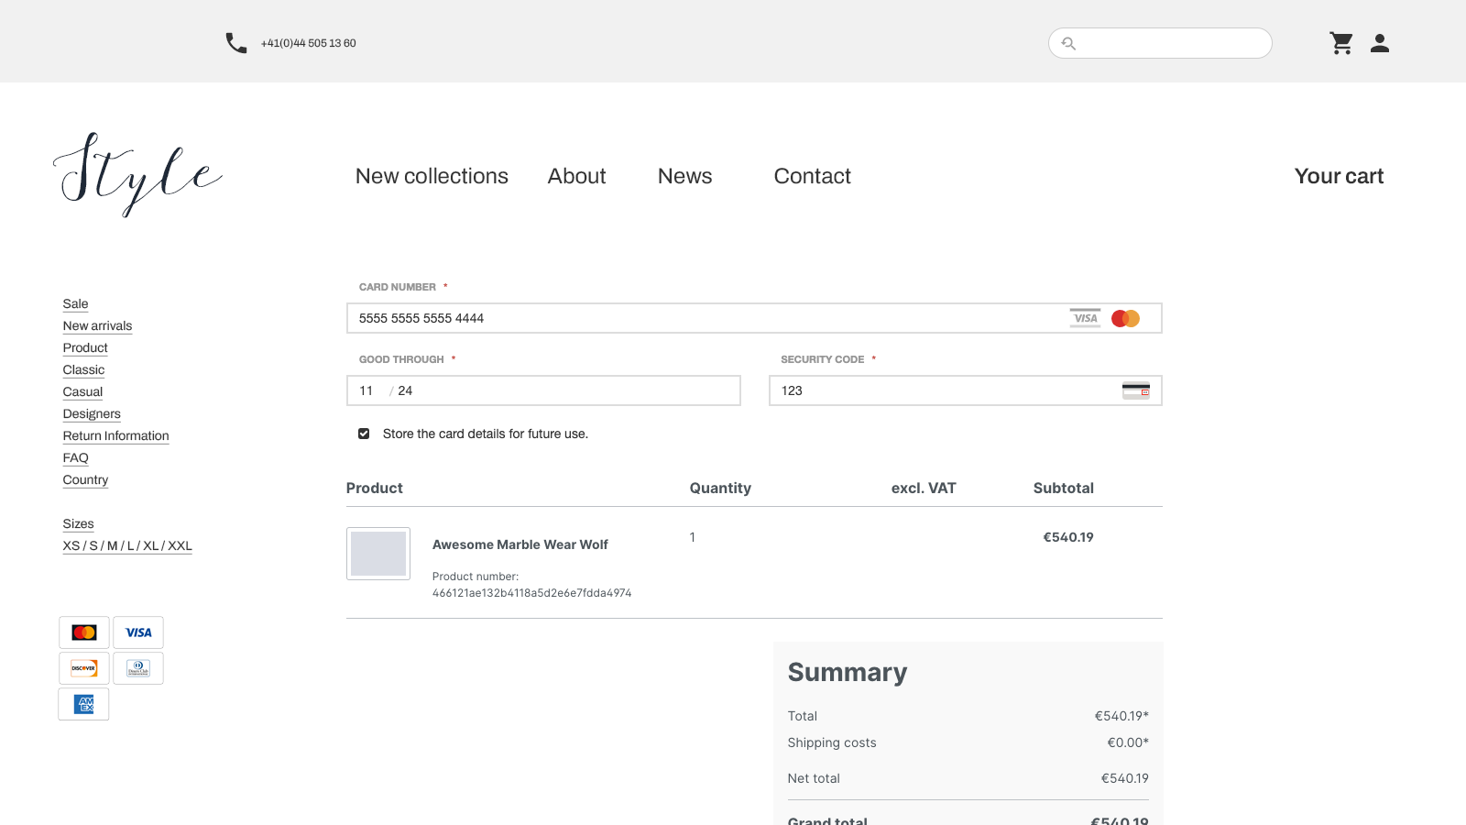Click the Total value €540.19* in summary
1466x825 pixels.
pos(1121,716)
